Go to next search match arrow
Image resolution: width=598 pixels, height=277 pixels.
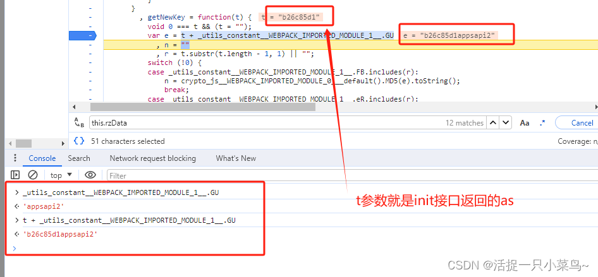click(x=506, y=123)
